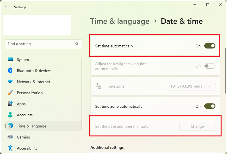Click the Find a setting search box
The height and width of the screenshot is (154, 227).
pos(43,44)
